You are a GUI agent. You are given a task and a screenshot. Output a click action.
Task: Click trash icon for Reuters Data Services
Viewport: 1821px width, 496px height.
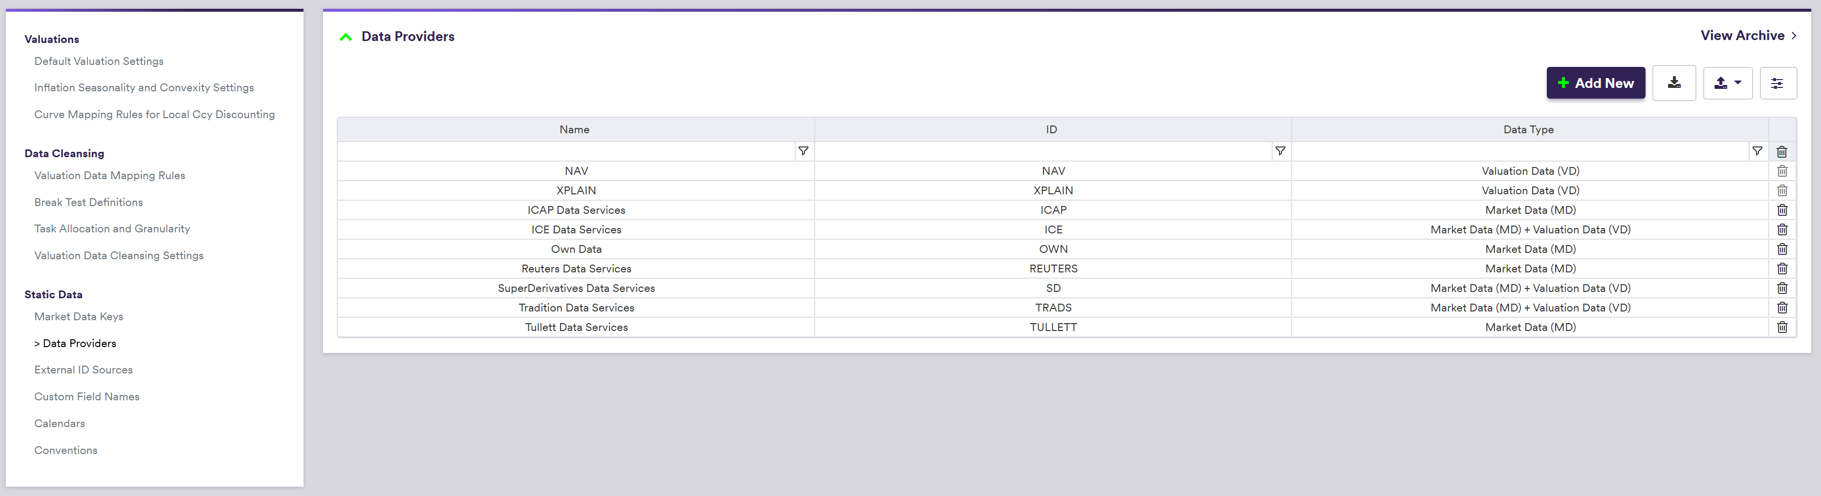[1781, 269]
